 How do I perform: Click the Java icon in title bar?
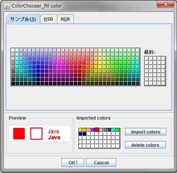tap(7, 6)
